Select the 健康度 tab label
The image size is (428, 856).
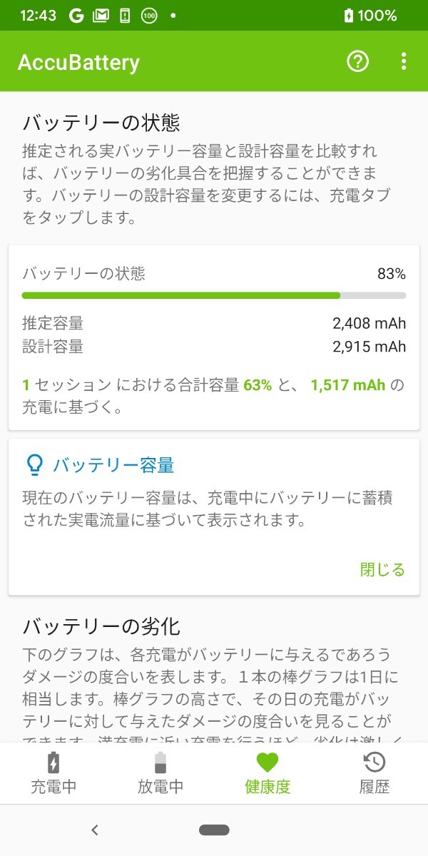tap(267, 787)
